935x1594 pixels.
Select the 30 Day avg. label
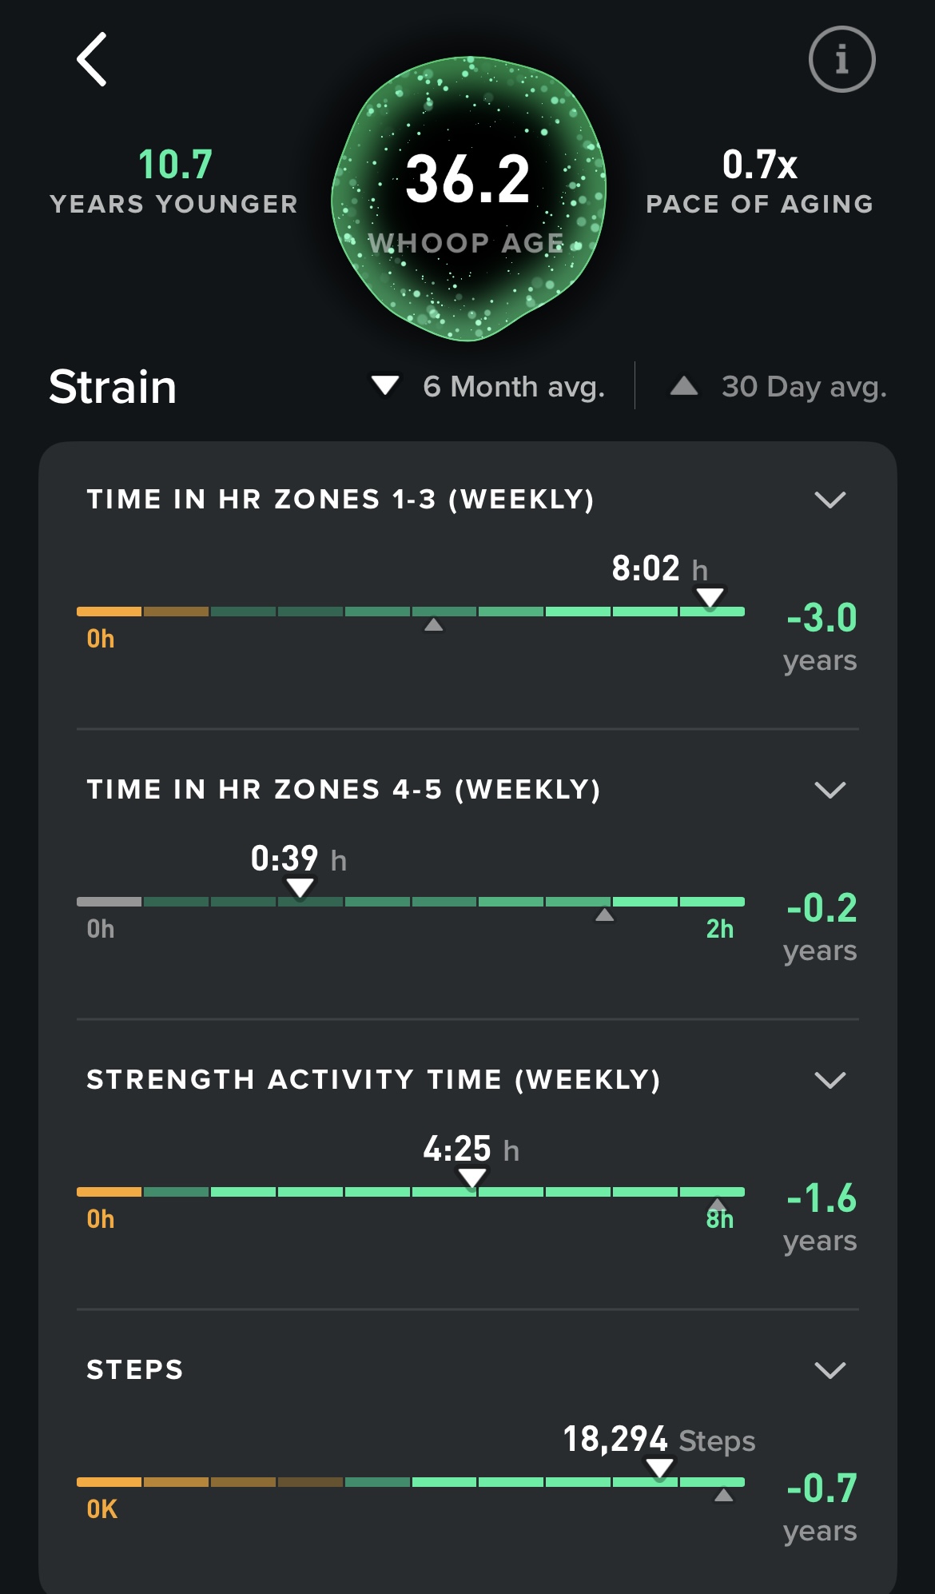pos(804,387)
